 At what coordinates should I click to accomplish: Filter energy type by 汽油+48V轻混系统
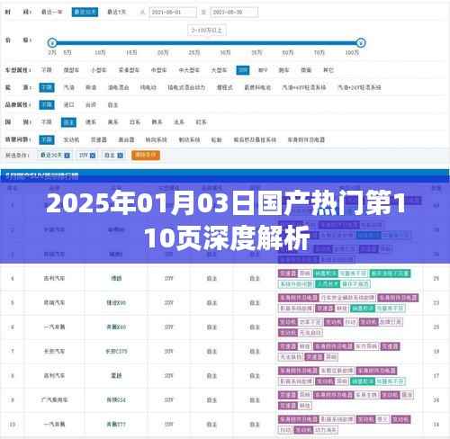click(304, 87)
